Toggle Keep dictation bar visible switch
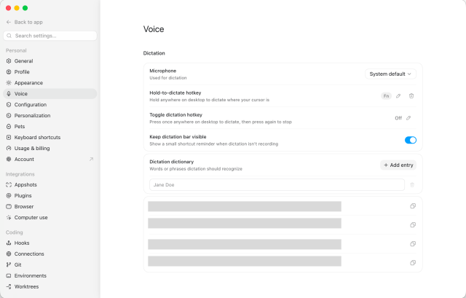Viewport: 466px width, 298px height. click(x=411, y=140)
